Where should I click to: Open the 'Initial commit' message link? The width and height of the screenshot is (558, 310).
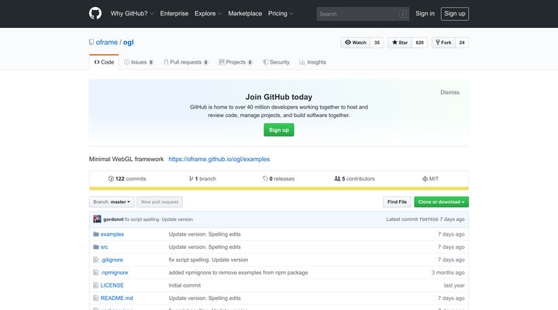[x=184, y=285]
